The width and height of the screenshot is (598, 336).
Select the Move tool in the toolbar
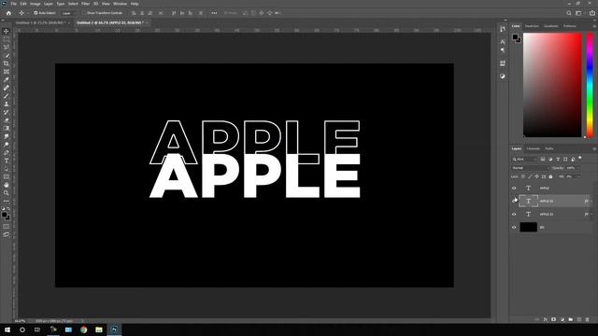7,31
